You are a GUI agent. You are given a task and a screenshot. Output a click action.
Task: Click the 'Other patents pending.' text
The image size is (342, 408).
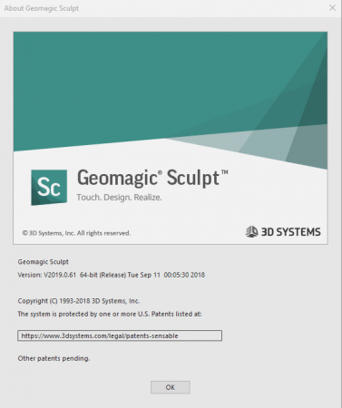(54, 358)
